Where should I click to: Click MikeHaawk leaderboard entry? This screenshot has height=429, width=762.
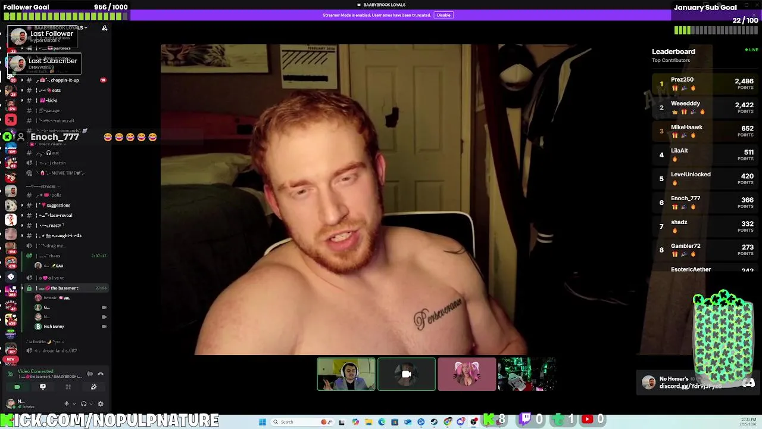pos(704,131)
